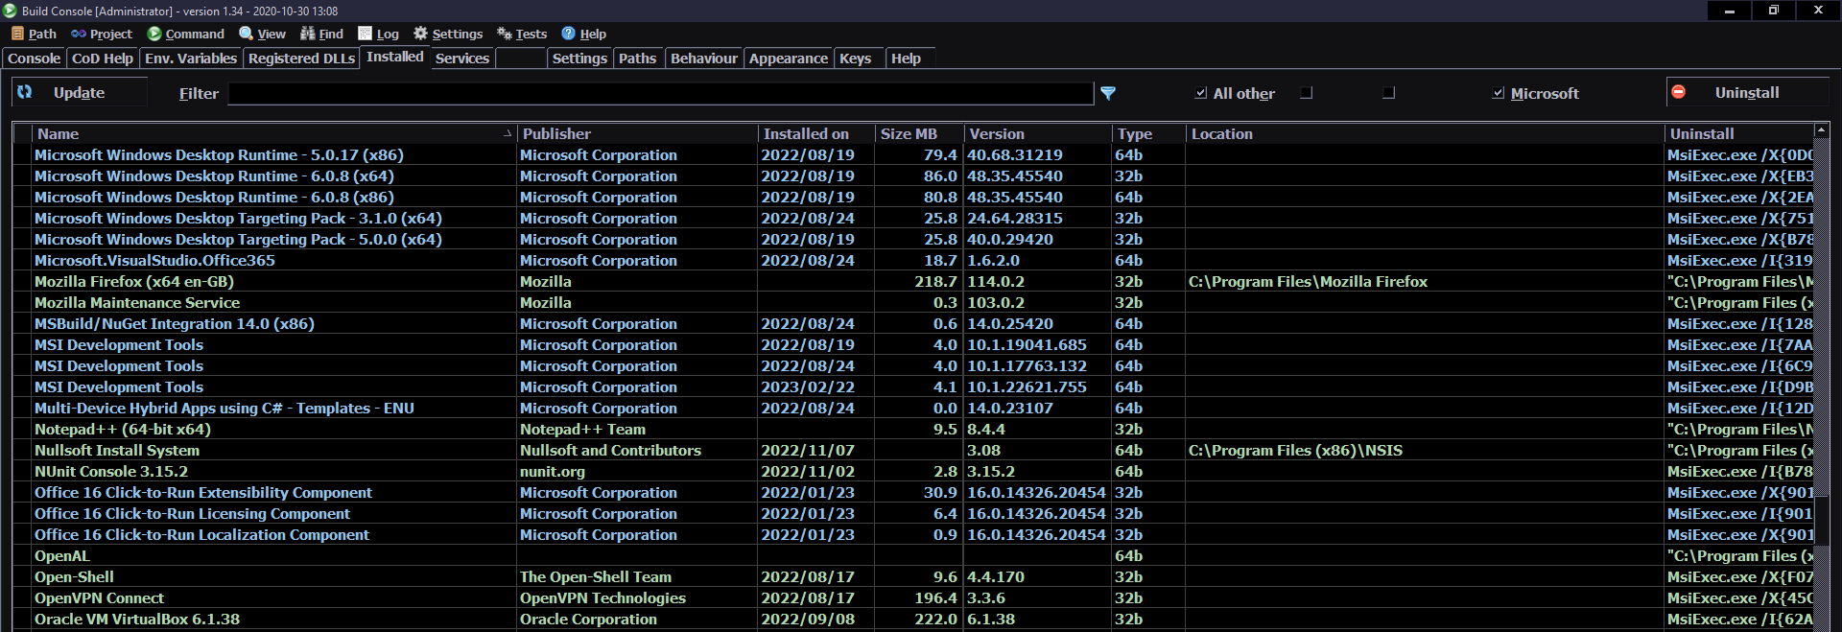Click the blue funnel filter icon
This screenshot has height=632, width=1842.
click(1108, 93)
